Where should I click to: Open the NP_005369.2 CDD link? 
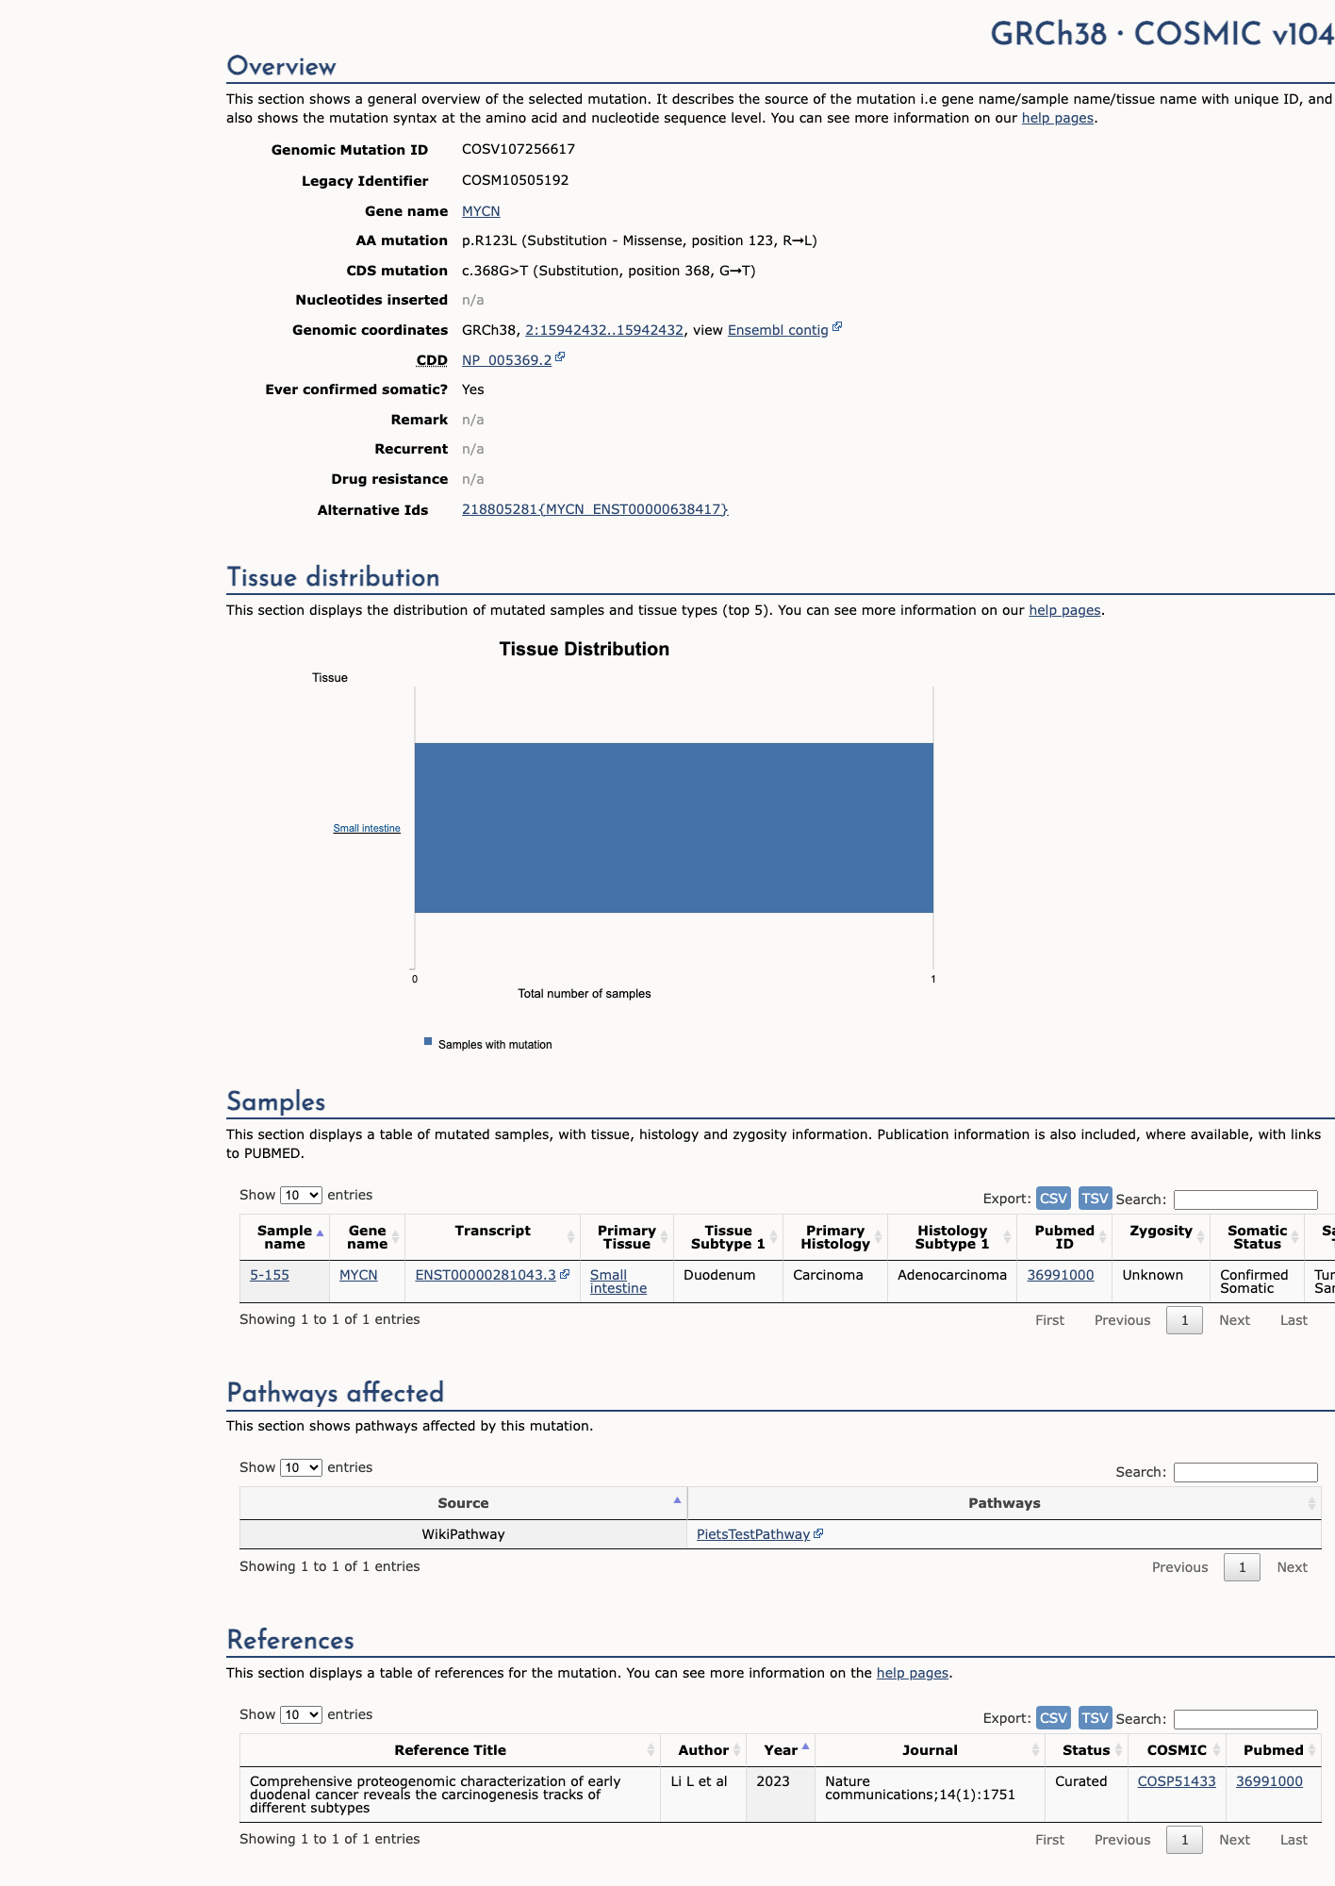click(506, 360)
